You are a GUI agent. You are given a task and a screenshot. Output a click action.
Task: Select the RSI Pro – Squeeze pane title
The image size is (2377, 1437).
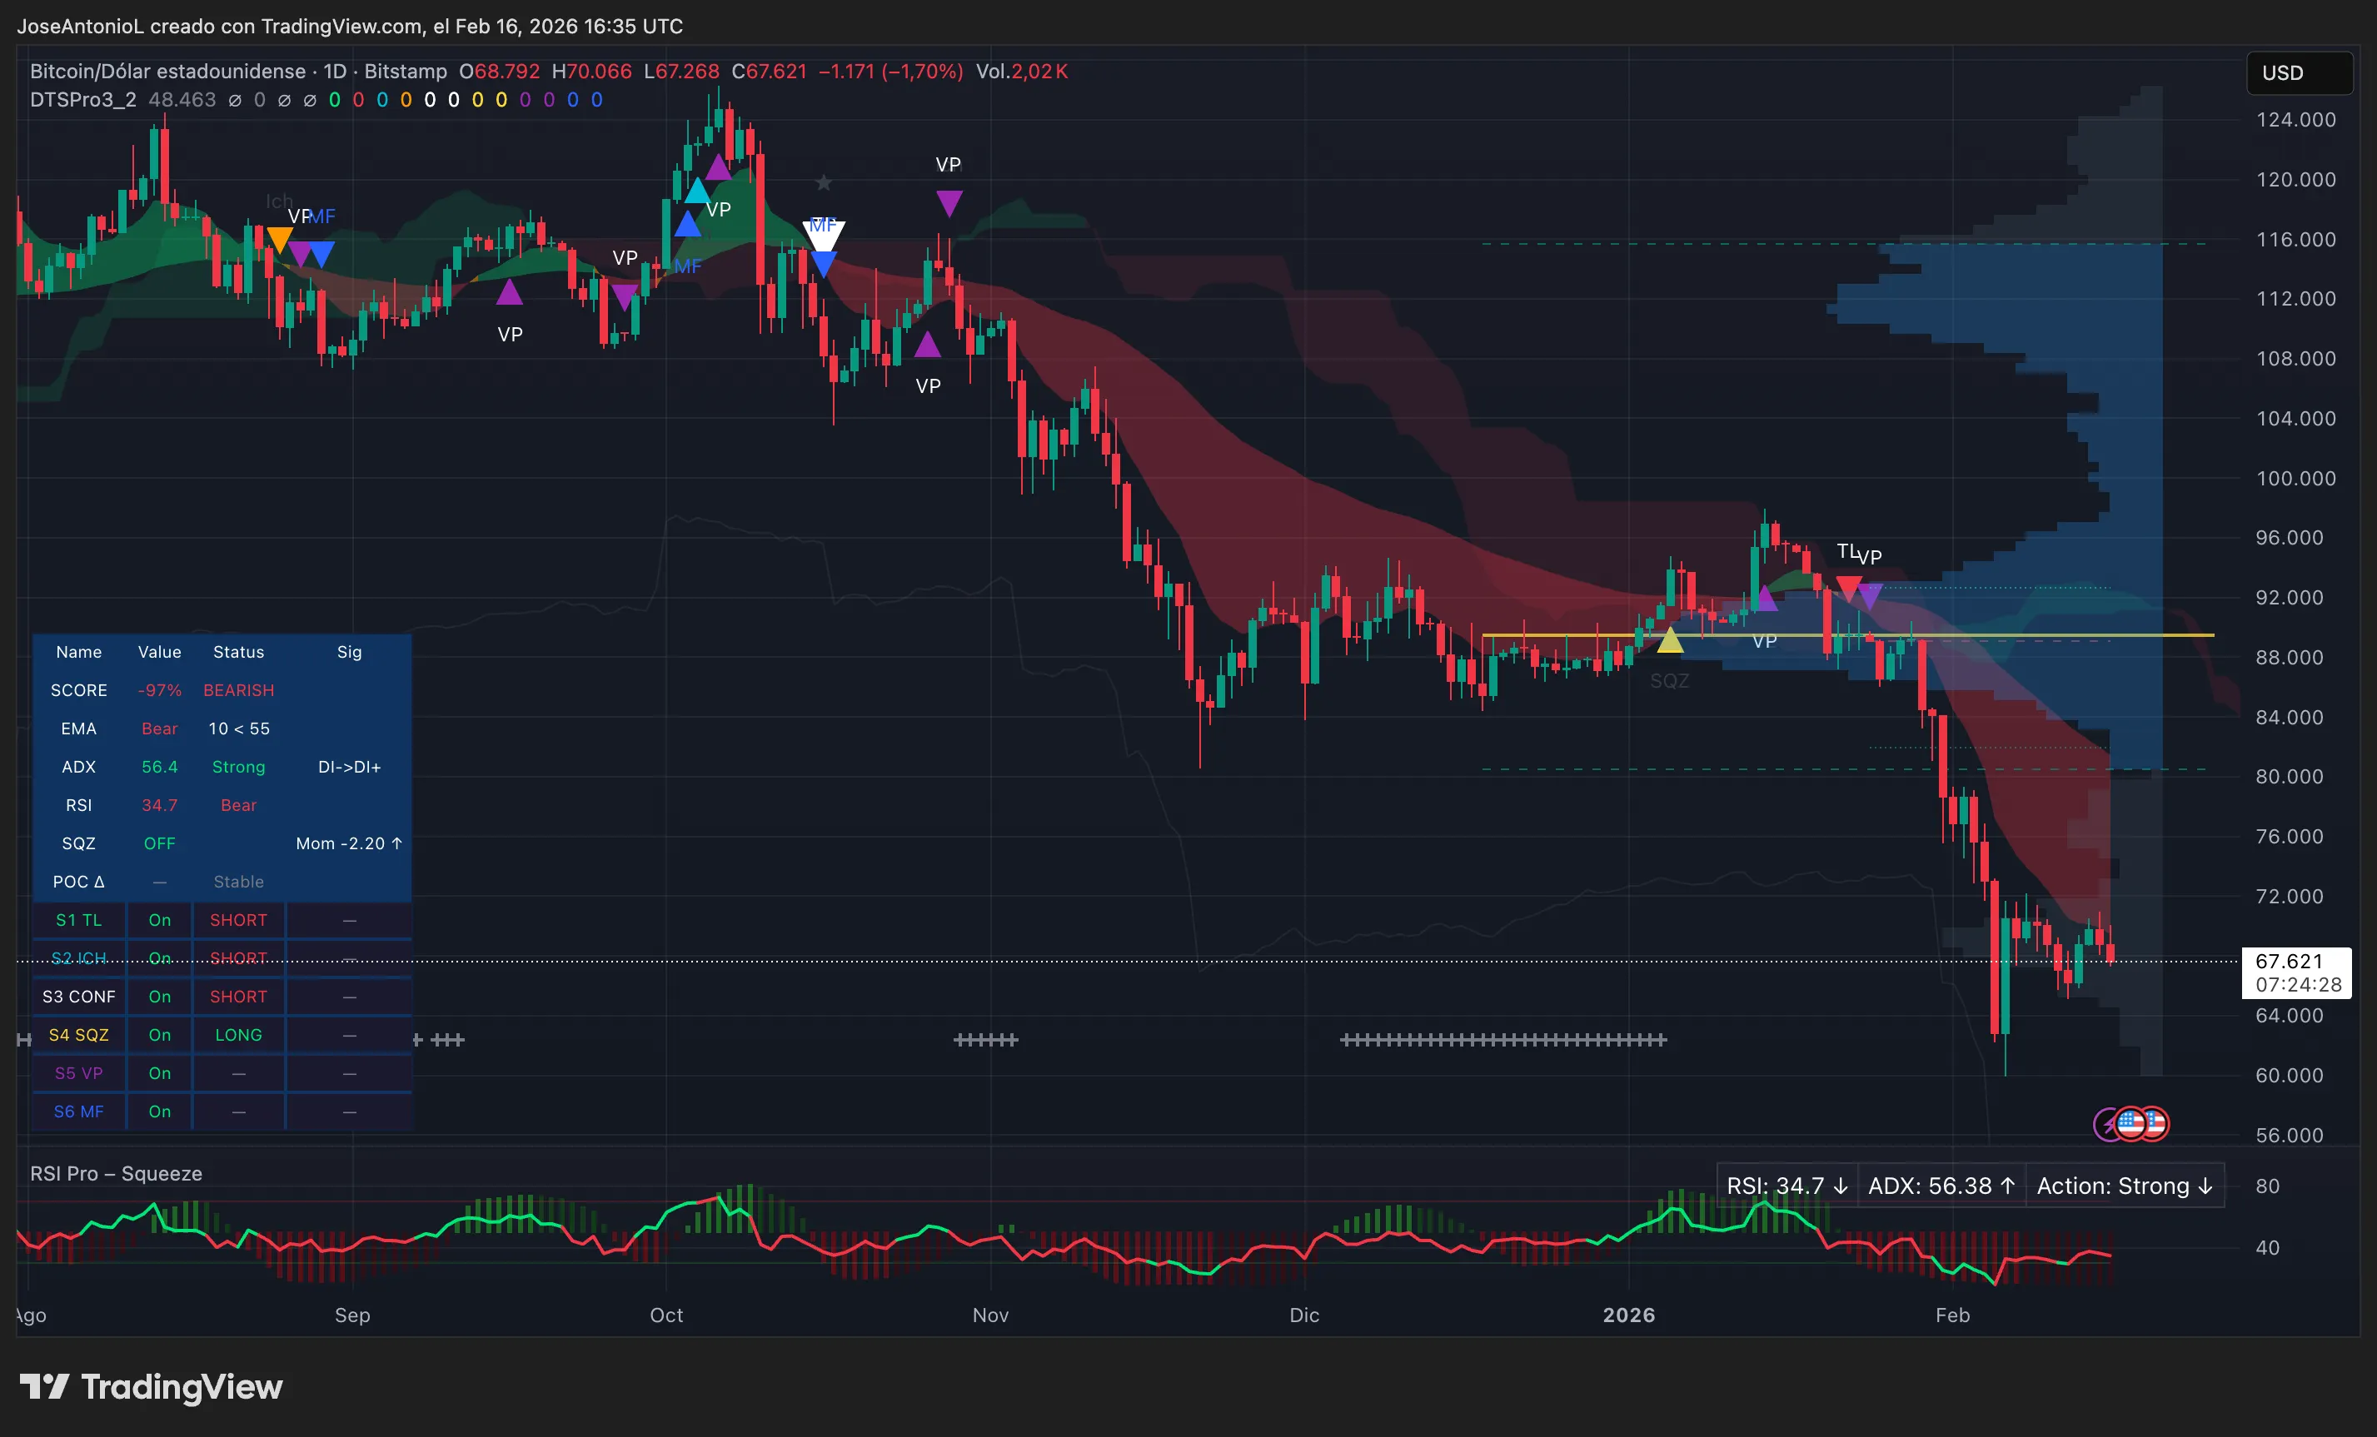point(116,1174)
